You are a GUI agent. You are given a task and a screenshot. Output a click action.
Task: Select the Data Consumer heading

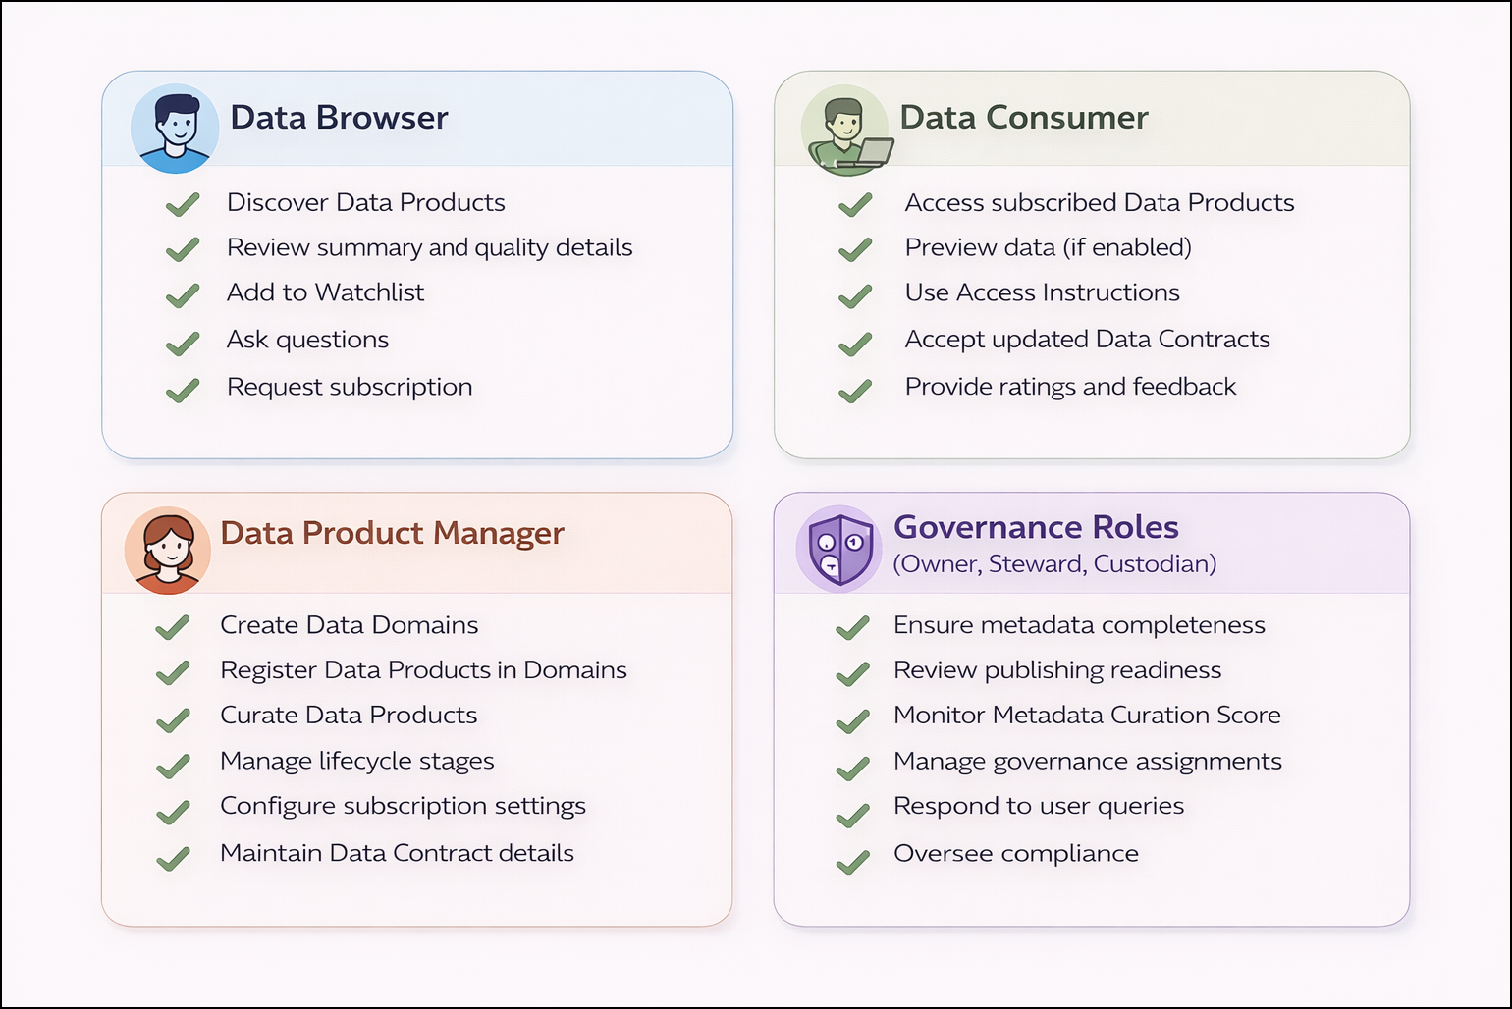[1024, 118]
